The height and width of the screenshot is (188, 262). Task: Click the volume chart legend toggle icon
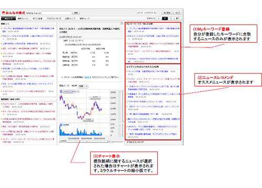[x=61, y=125]
